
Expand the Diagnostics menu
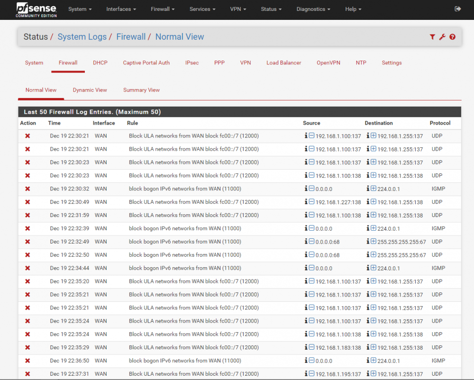tap(313, 9)
